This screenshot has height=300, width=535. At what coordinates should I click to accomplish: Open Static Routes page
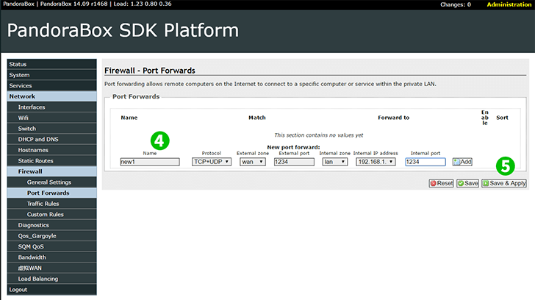pyautogui.click(x=52, y=161)
